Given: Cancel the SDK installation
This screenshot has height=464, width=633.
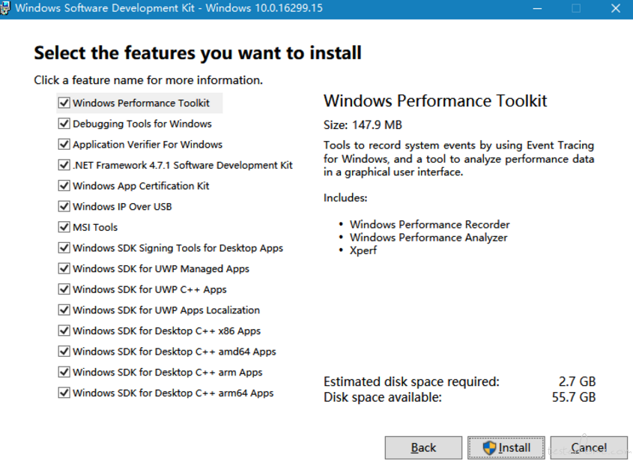Looking at the screenshot, I should (x=589, y=448).
